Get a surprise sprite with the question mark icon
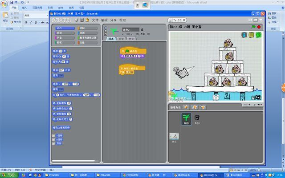This screenshot has height=178, width=285. click(203, 107)
